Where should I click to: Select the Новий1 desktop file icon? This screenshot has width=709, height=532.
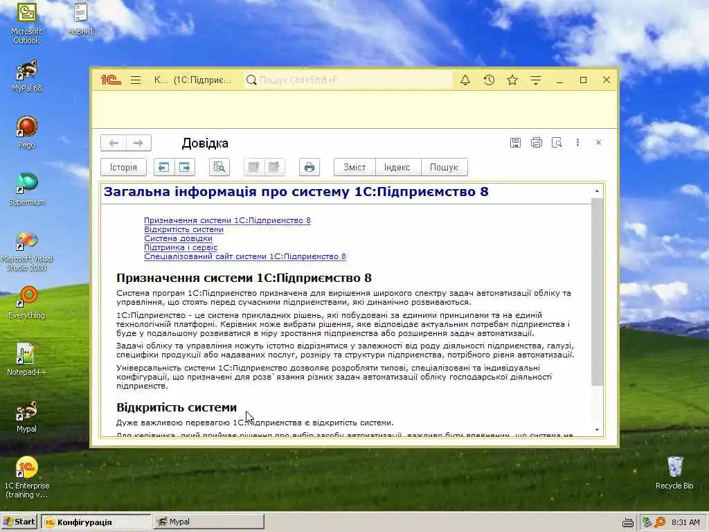80,19
